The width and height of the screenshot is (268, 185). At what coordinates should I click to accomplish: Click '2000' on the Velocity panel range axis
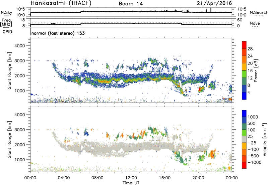coord(19,145)
